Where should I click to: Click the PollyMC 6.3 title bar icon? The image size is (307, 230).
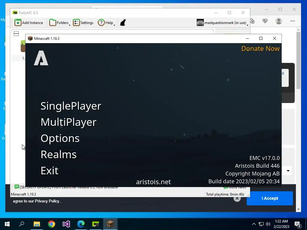[x=15, y=13]
